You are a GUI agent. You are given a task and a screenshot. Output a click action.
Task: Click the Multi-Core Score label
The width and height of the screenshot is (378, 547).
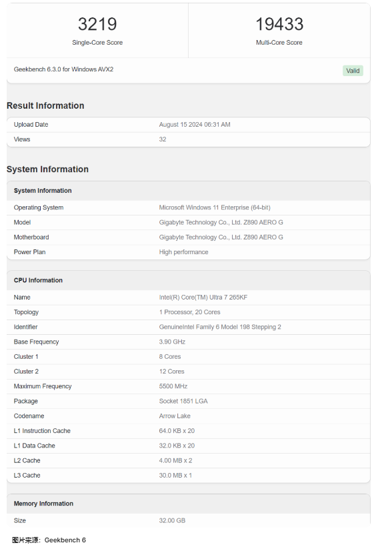click(x=279, y=43)
